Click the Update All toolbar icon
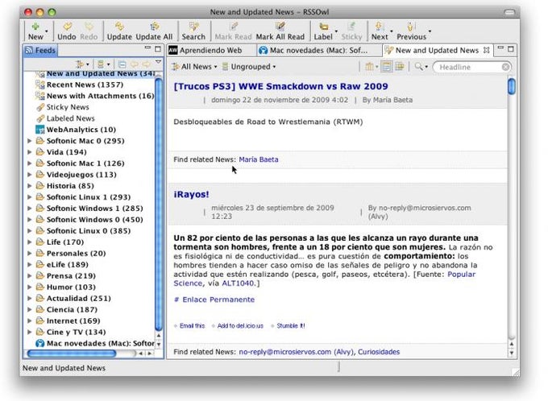 154,27
